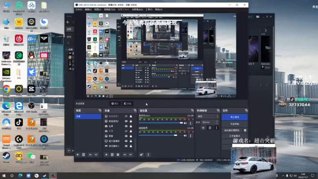Mute the 桌面音频 speaker icon
This screenshot has height=179, width=318.
[185, 136]
